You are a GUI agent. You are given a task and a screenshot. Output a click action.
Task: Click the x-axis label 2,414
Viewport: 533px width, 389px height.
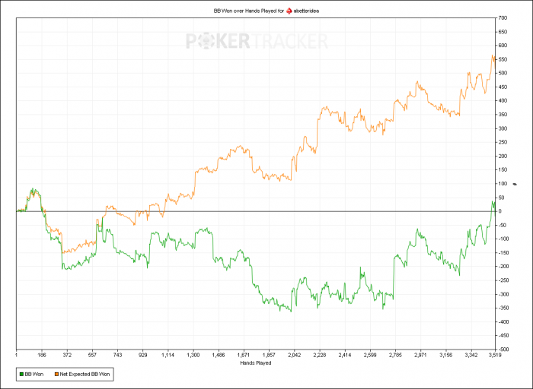tap(345, 355)
